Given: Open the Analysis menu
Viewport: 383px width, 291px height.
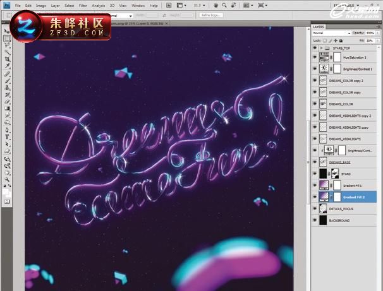Looking at the screenshot, I should [98, 6].
